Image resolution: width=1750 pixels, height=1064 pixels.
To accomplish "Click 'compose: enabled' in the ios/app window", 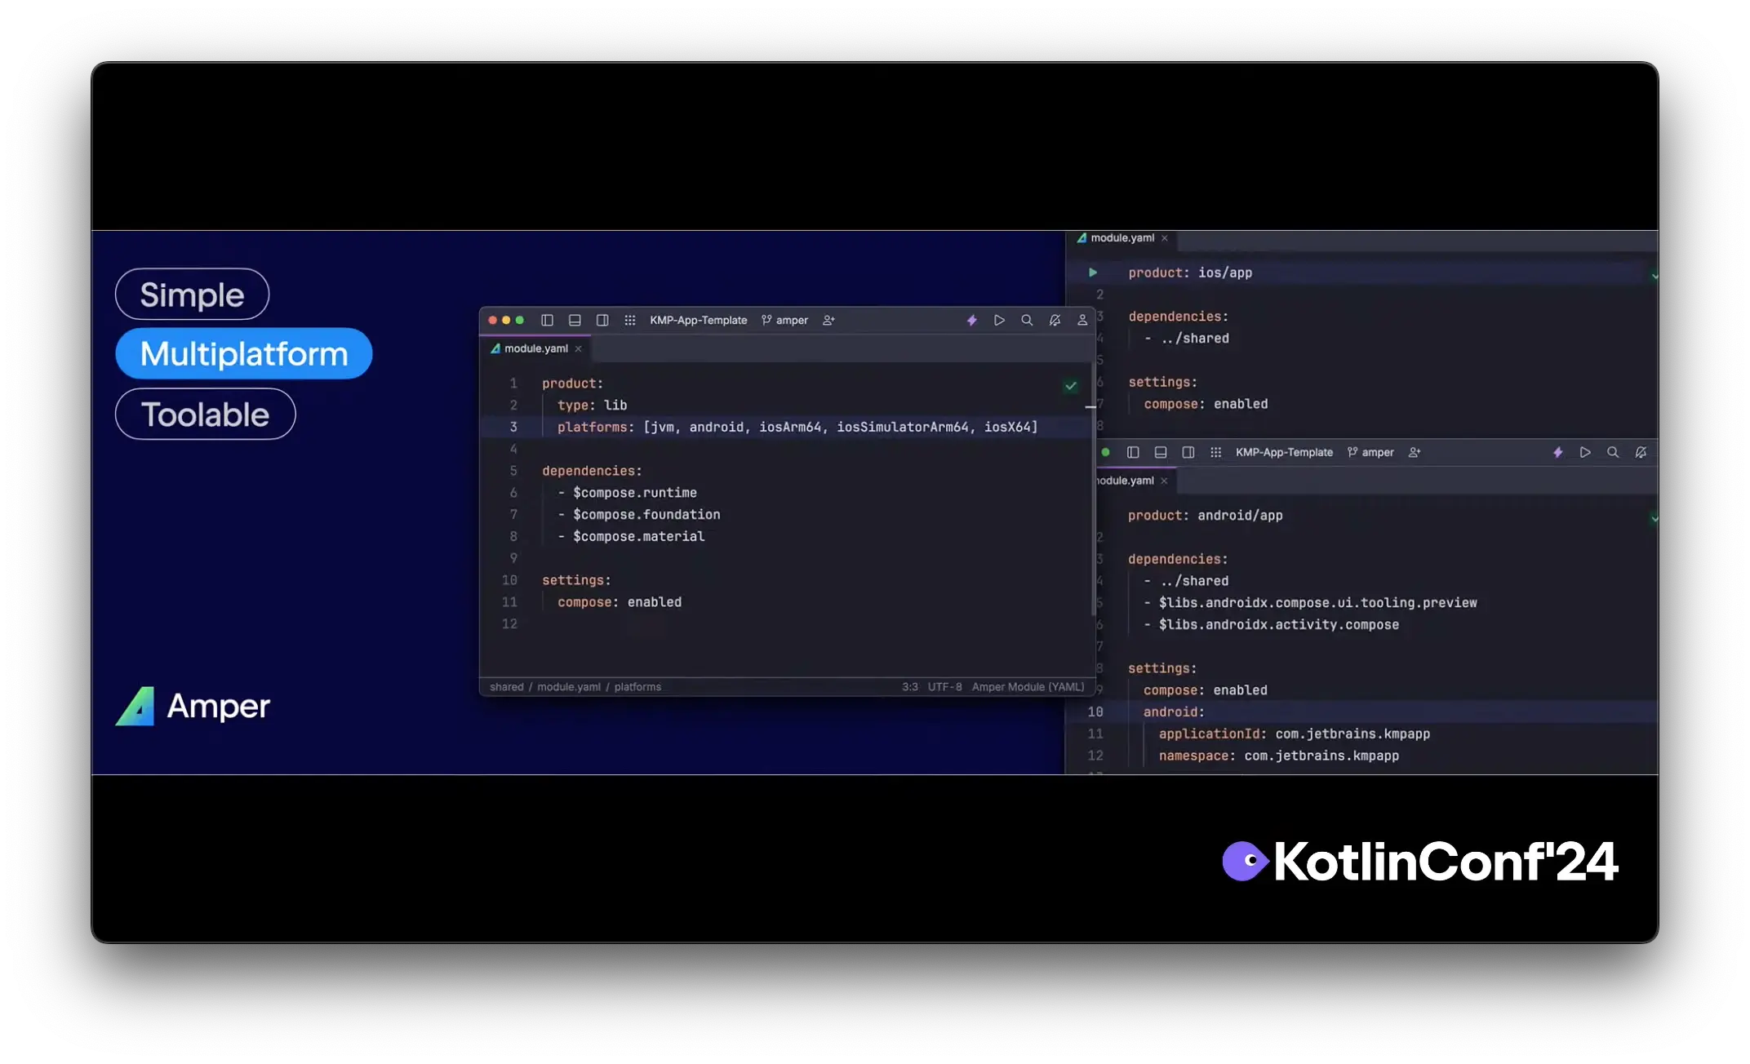I will [1206, 404].
